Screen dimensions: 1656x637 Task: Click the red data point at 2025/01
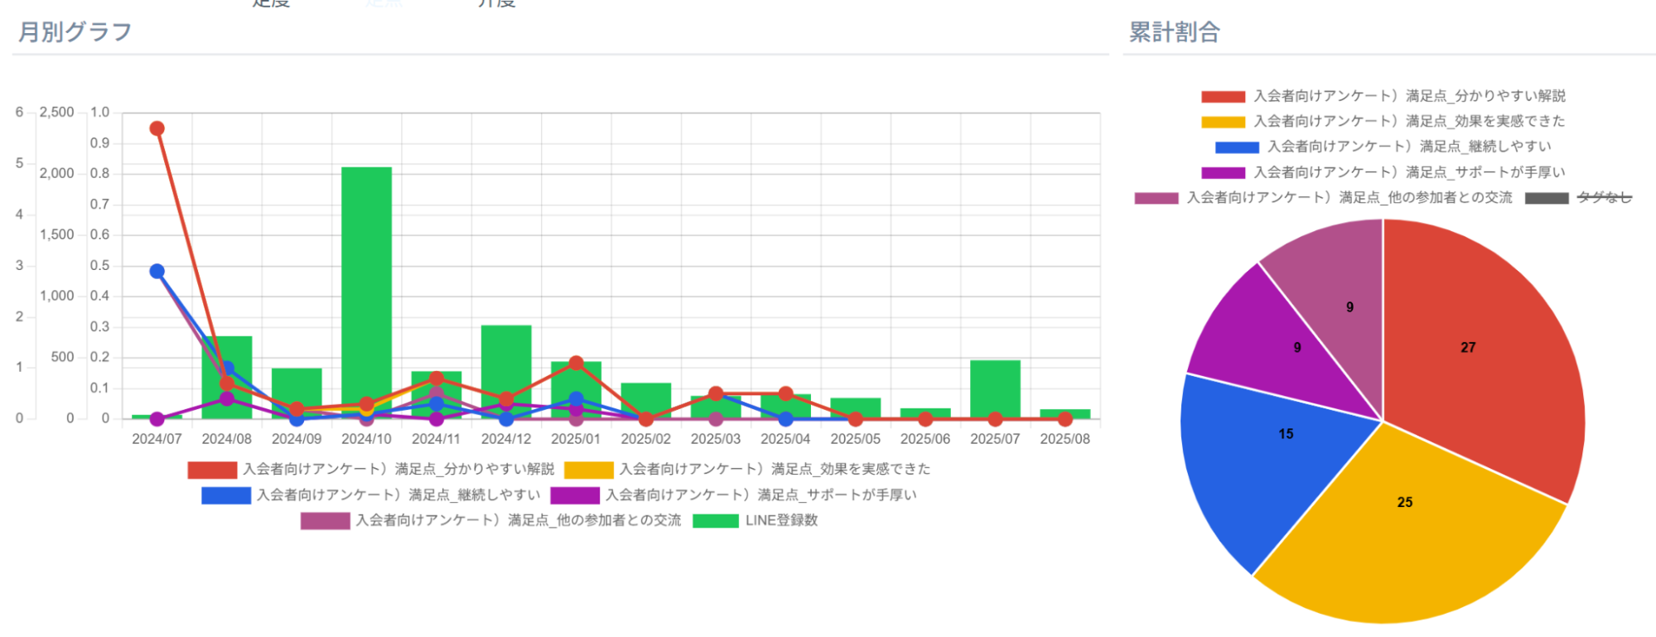click(x=576, y=364)
